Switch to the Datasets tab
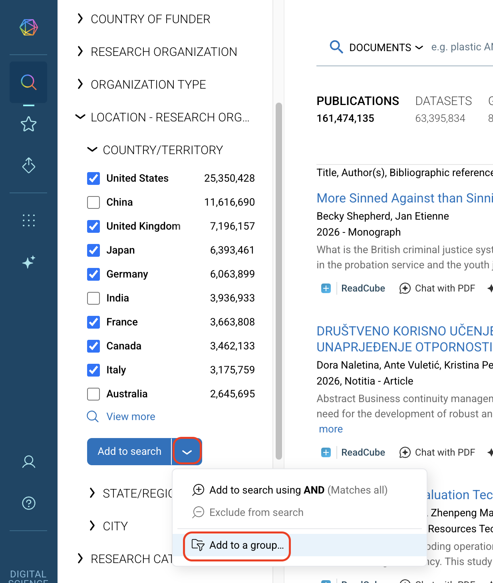The width and height of the screenshot is (493, 583). pos(443,101)
